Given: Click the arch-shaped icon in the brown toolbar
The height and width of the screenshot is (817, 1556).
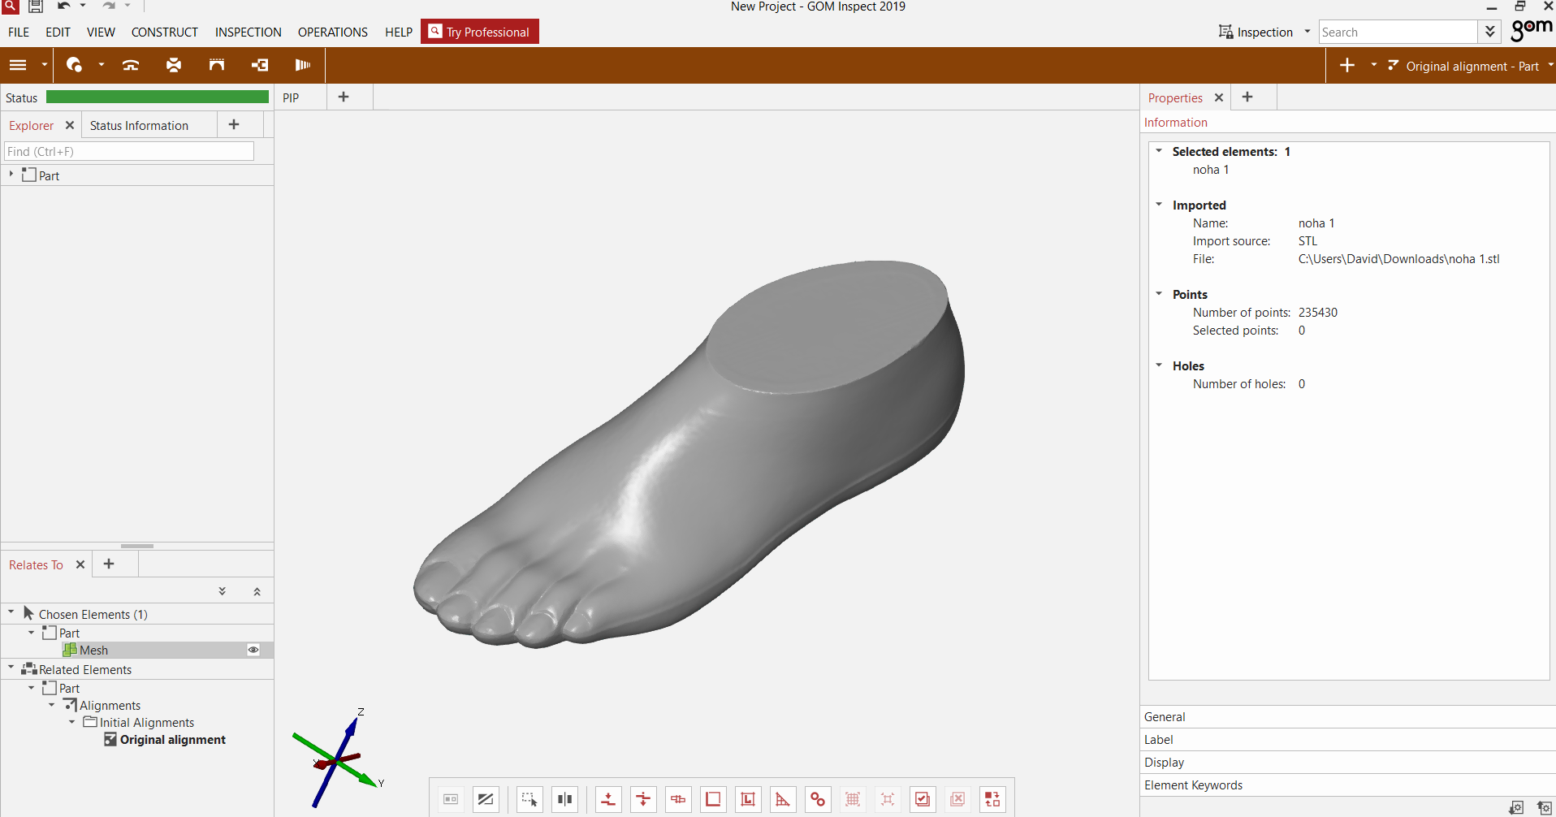Looking at the screenshot, I should 216,65.
